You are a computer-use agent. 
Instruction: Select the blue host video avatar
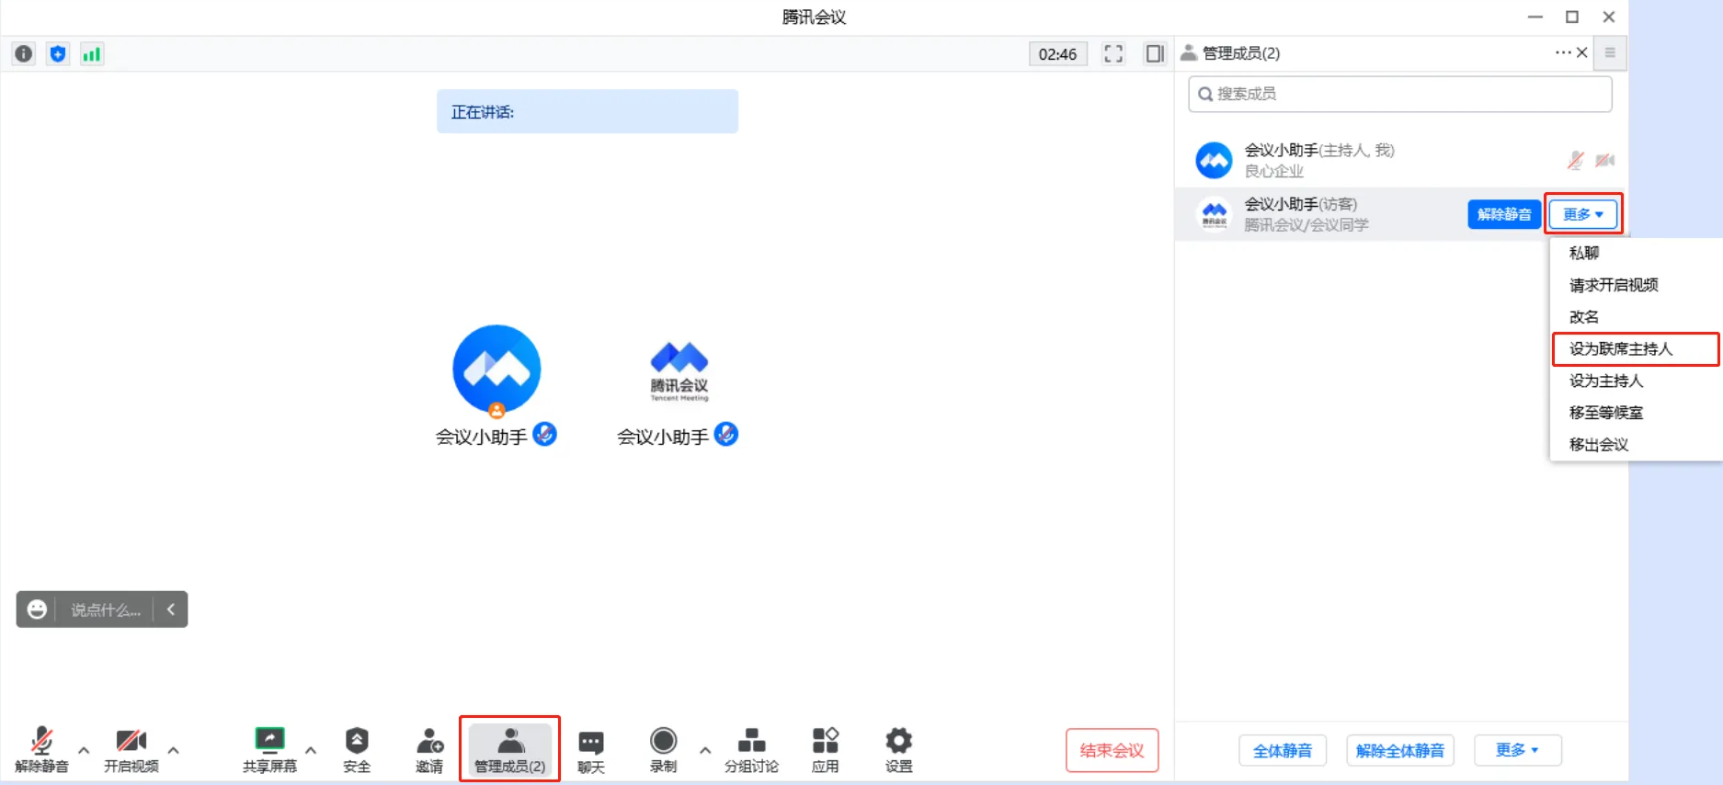click(x=496, y=370)
